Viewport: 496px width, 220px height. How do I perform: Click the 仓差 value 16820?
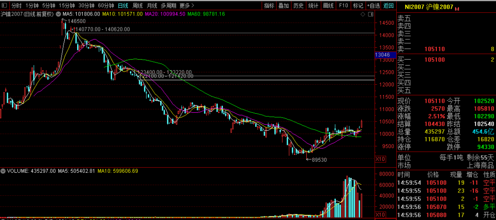coord(485,139)
